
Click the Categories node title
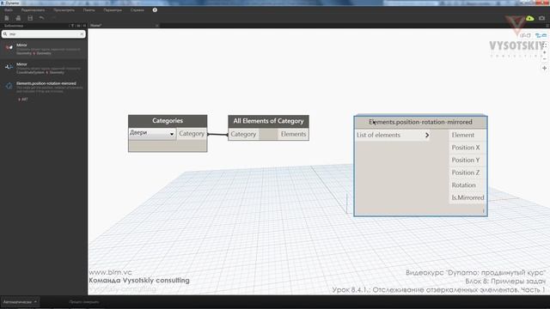(168, 121)
